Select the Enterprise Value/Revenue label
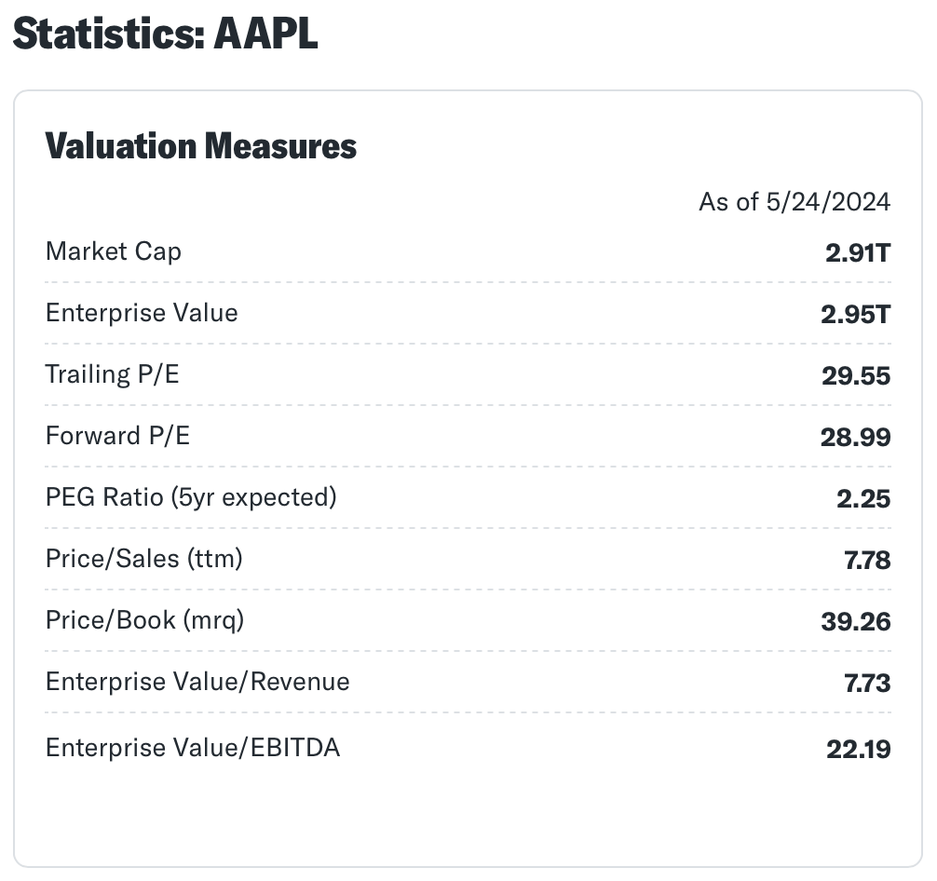 coord(197,682)
